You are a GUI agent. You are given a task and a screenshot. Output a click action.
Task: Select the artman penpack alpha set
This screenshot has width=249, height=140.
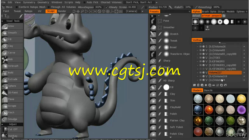(x=211, y=16)
